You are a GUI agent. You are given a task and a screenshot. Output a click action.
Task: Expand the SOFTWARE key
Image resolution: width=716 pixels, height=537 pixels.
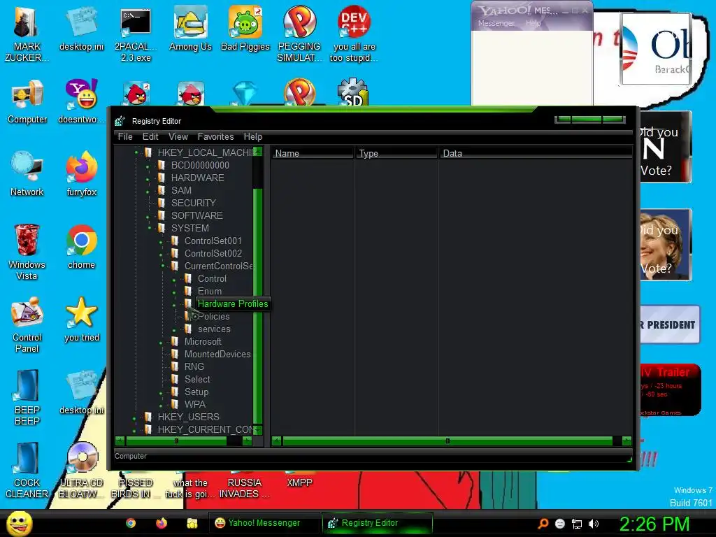pyautogui.click(x=148, y=217)
